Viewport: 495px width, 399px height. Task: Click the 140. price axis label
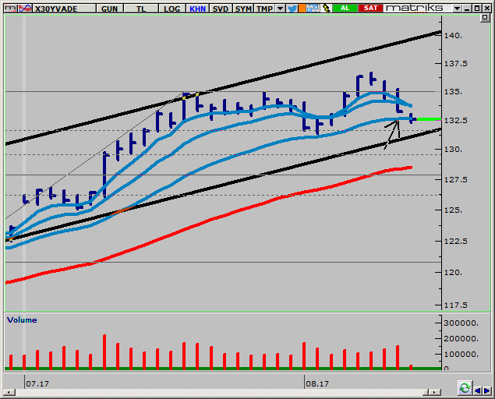click(454, 36)
